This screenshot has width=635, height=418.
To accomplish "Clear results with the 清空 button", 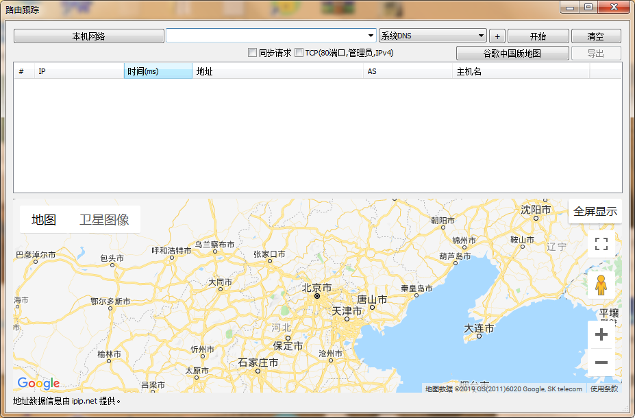I will 596,36.
